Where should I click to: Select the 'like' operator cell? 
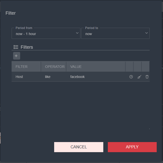click(x=48, y=77)
